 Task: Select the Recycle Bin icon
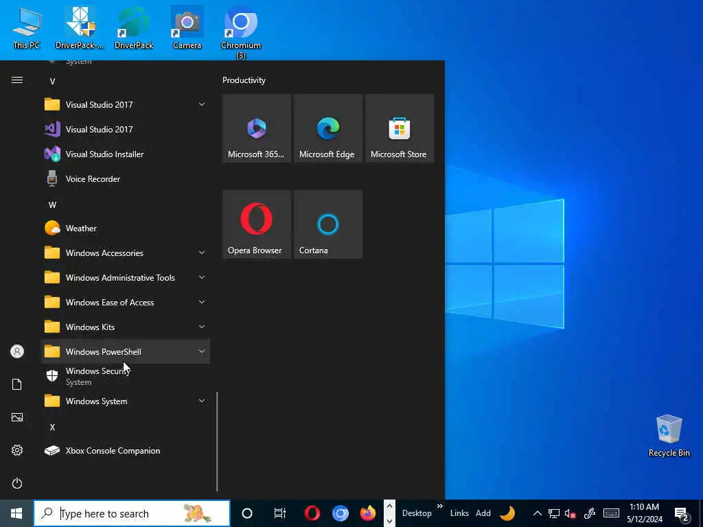coord(669,436)
